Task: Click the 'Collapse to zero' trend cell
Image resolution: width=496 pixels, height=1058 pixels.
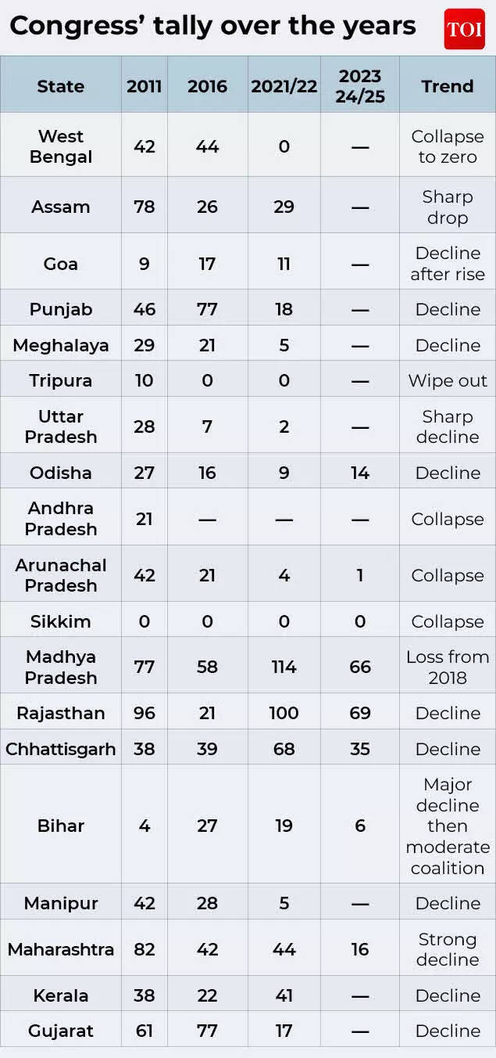Action: 448,146
